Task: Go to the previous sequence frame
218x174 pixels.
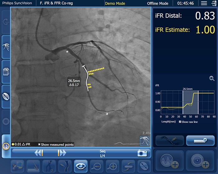Action: coord(39,153)
